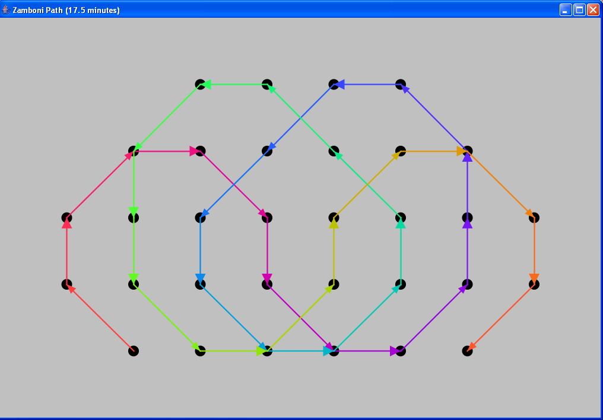Select the leftmost node with the red upward arrowhead

pyautogui.click(x=67, y=217)
